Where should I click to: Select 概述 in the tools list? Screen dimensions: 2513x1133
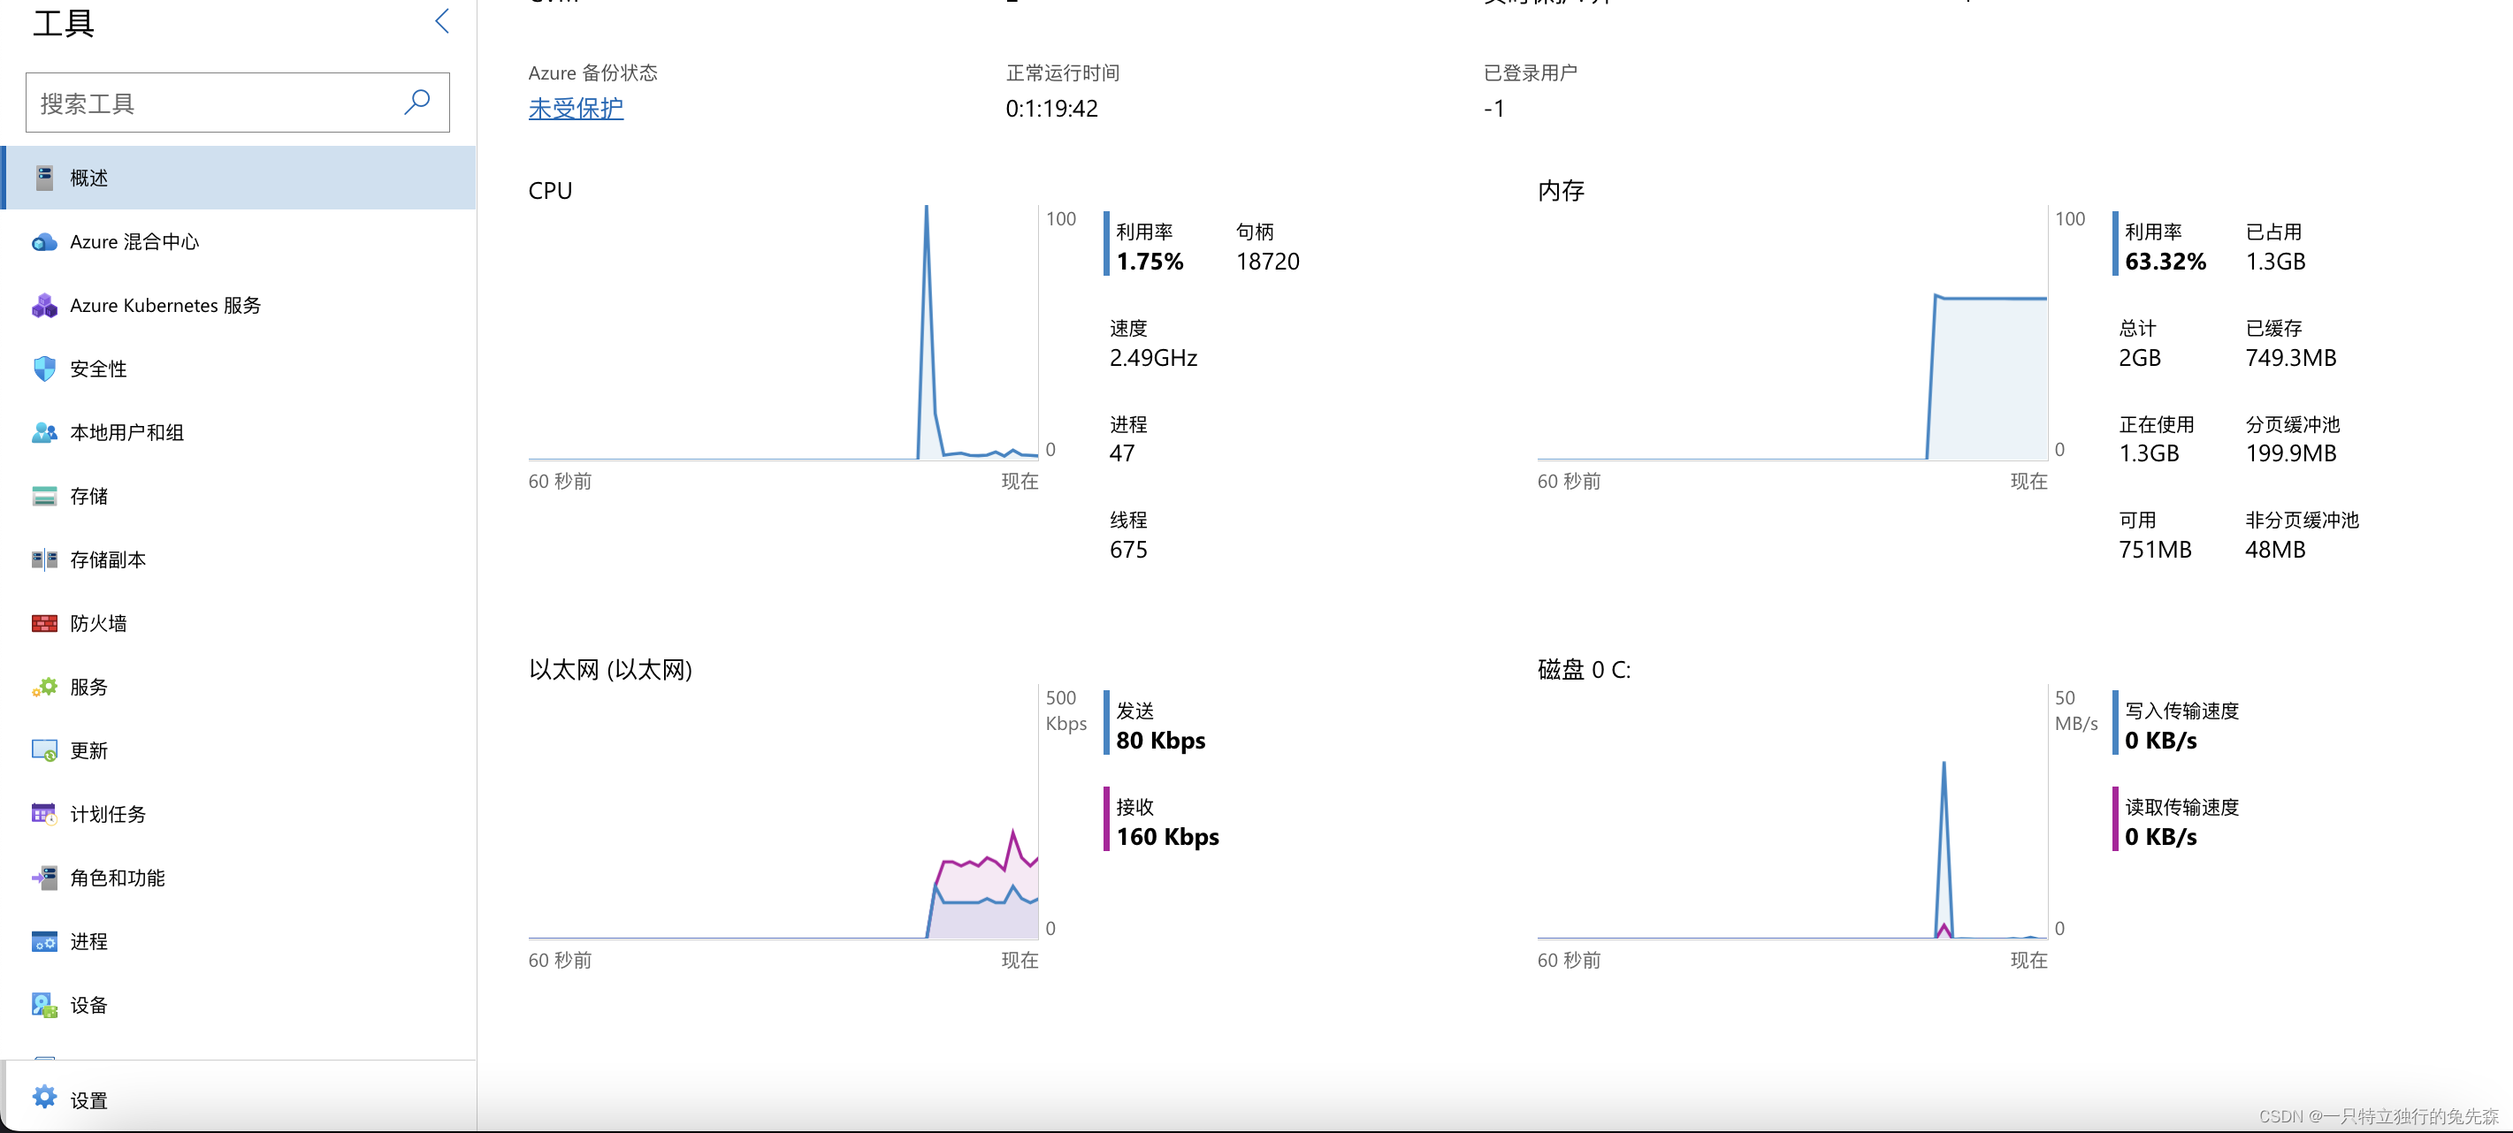(x=238, y=178)
